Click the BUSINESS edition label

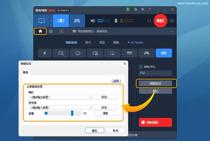click(x=63, y=10)
